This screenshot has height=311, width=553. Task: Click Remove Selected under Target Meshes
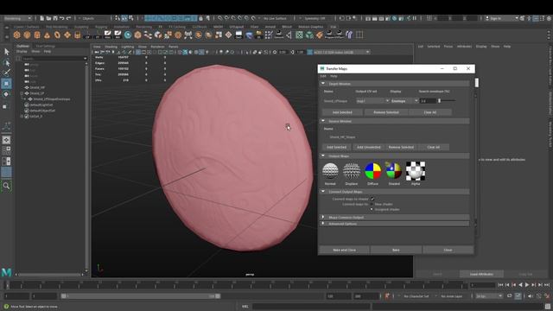pyautogui.click(x=386, y=112)
